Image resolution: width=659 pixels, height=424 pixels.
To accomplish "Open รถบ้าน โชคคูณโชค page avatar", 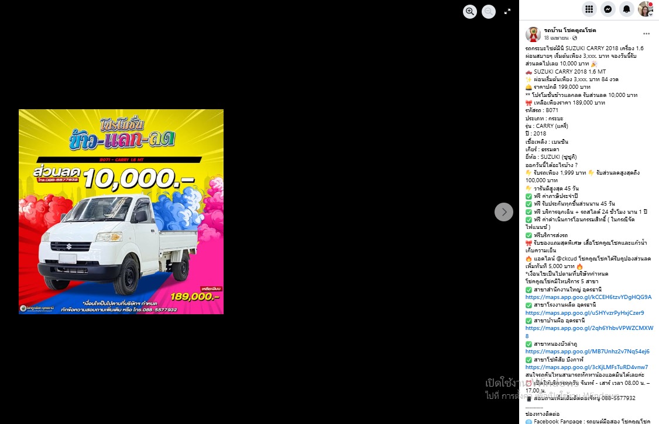I will 533,34.
